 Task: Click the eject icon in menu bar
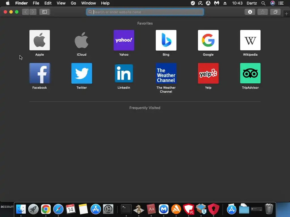tap(225, 3)
